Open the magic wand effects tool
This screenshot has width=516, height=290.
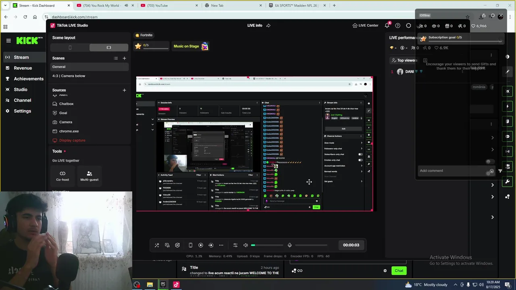tap(157, 245)
